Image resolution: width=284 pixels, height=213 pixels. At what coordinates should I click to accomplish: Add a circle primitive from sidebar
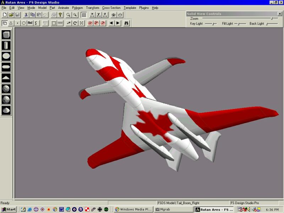click(6, 56)
